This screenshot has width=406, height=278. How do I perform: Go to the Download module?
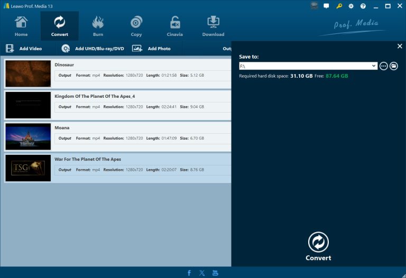tap(213, 26)
